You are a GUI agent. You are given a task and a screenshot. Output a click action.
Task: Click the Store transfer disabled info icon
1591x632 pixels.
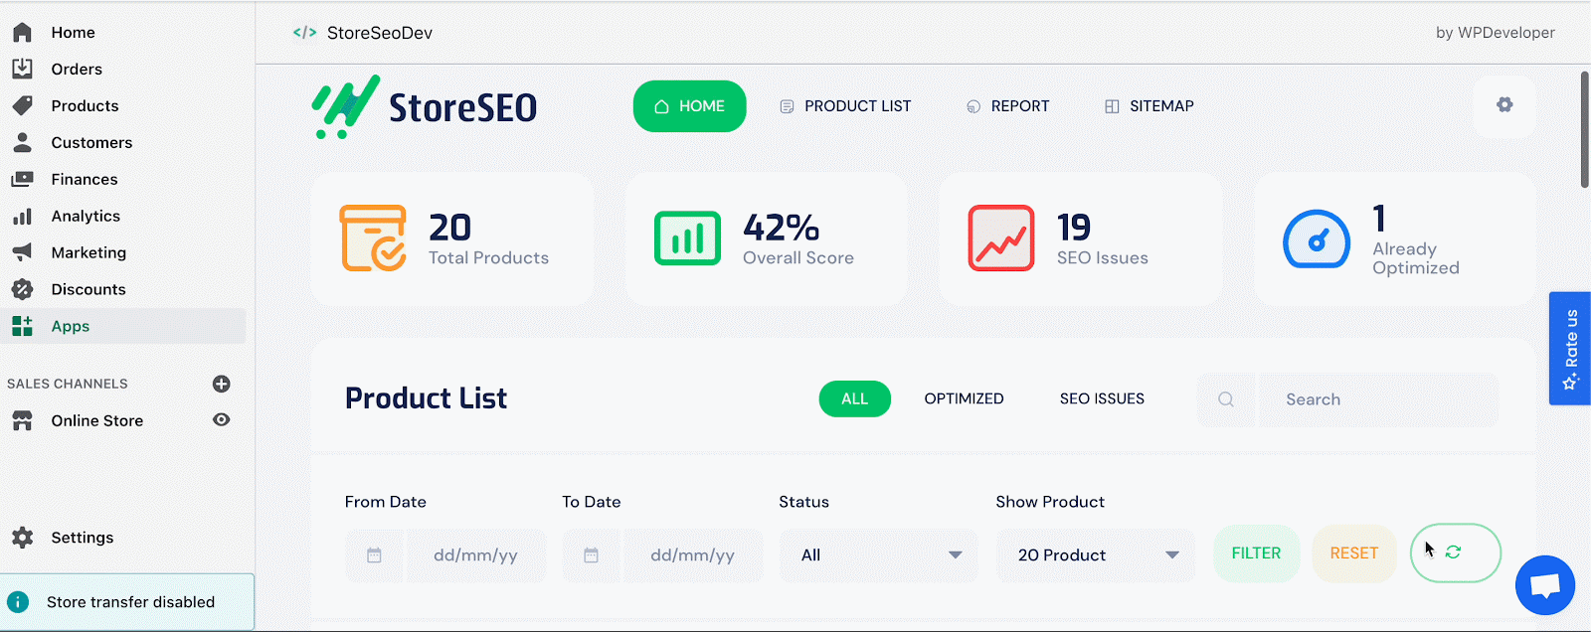pyautogui.click(x=18, y=602)
